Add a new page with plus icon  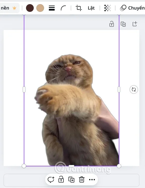tap(135, 24)
